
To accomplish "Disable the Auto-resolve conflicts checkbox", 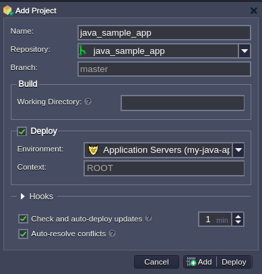I will point(23,234).
